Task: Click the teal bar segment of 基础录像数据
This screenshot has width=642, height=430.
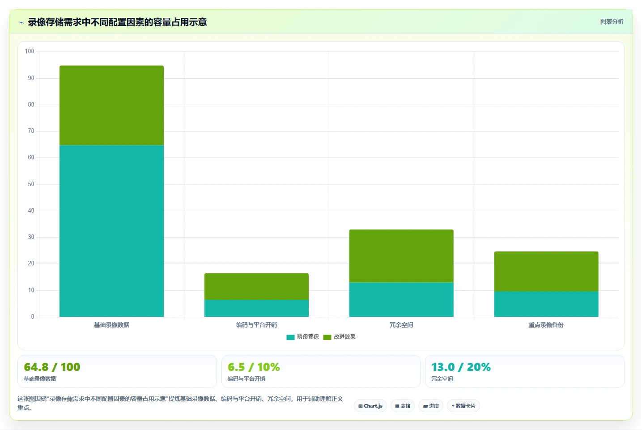Action: [x=111, y=231]
